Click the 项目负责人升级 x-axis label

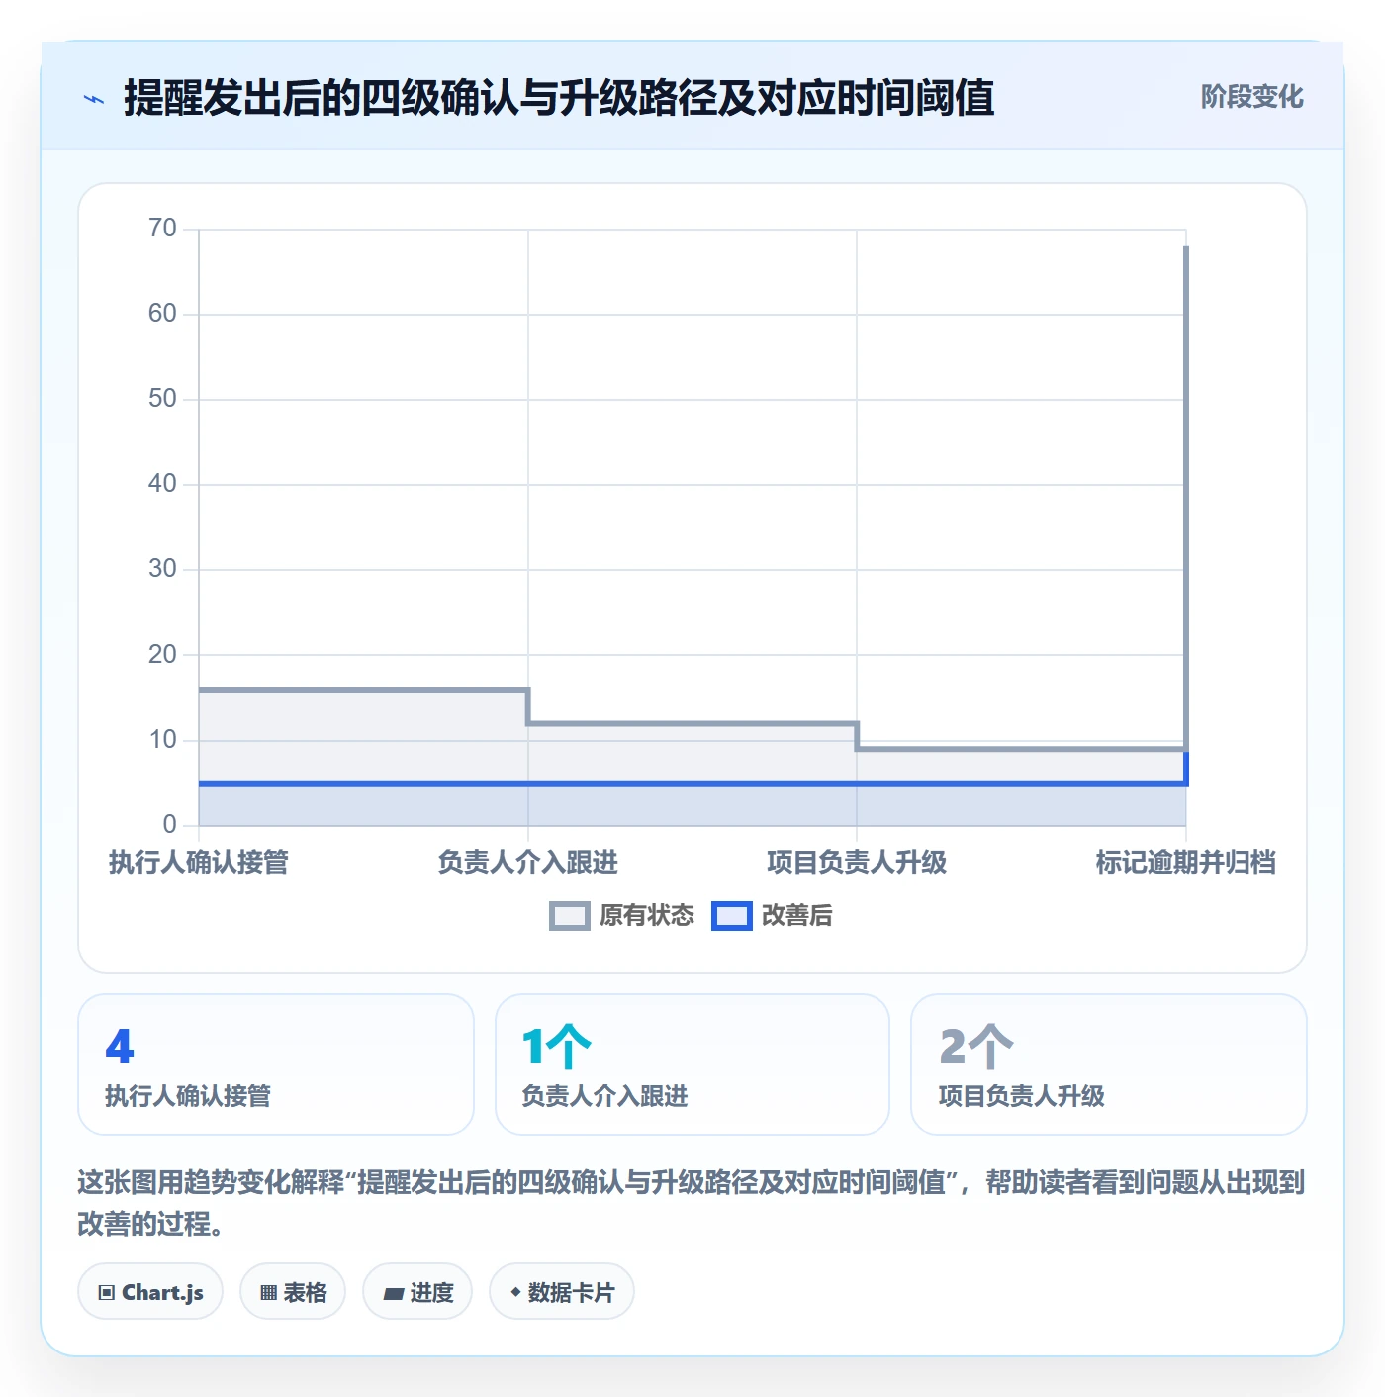coord(857,863)
